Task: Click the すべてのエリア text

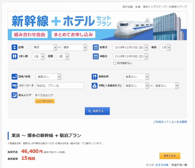Action: 44,95
